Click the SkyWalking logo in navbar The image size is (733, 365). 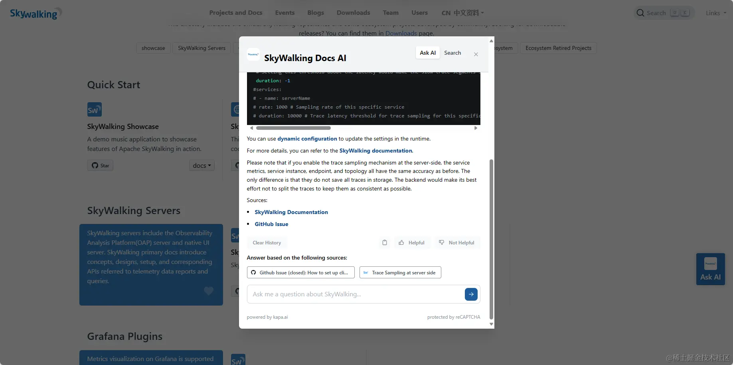(36, 14)
